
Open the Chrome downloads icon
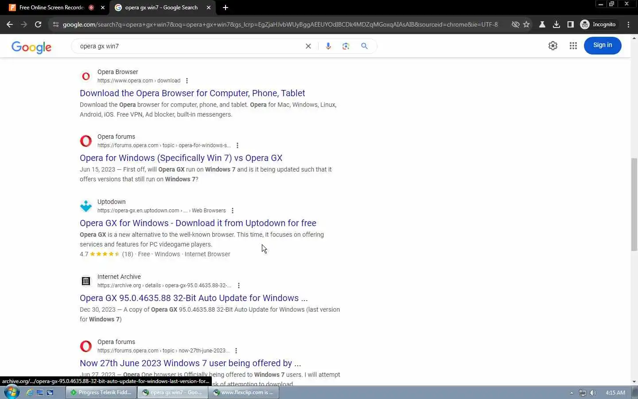tap(556, 24)
